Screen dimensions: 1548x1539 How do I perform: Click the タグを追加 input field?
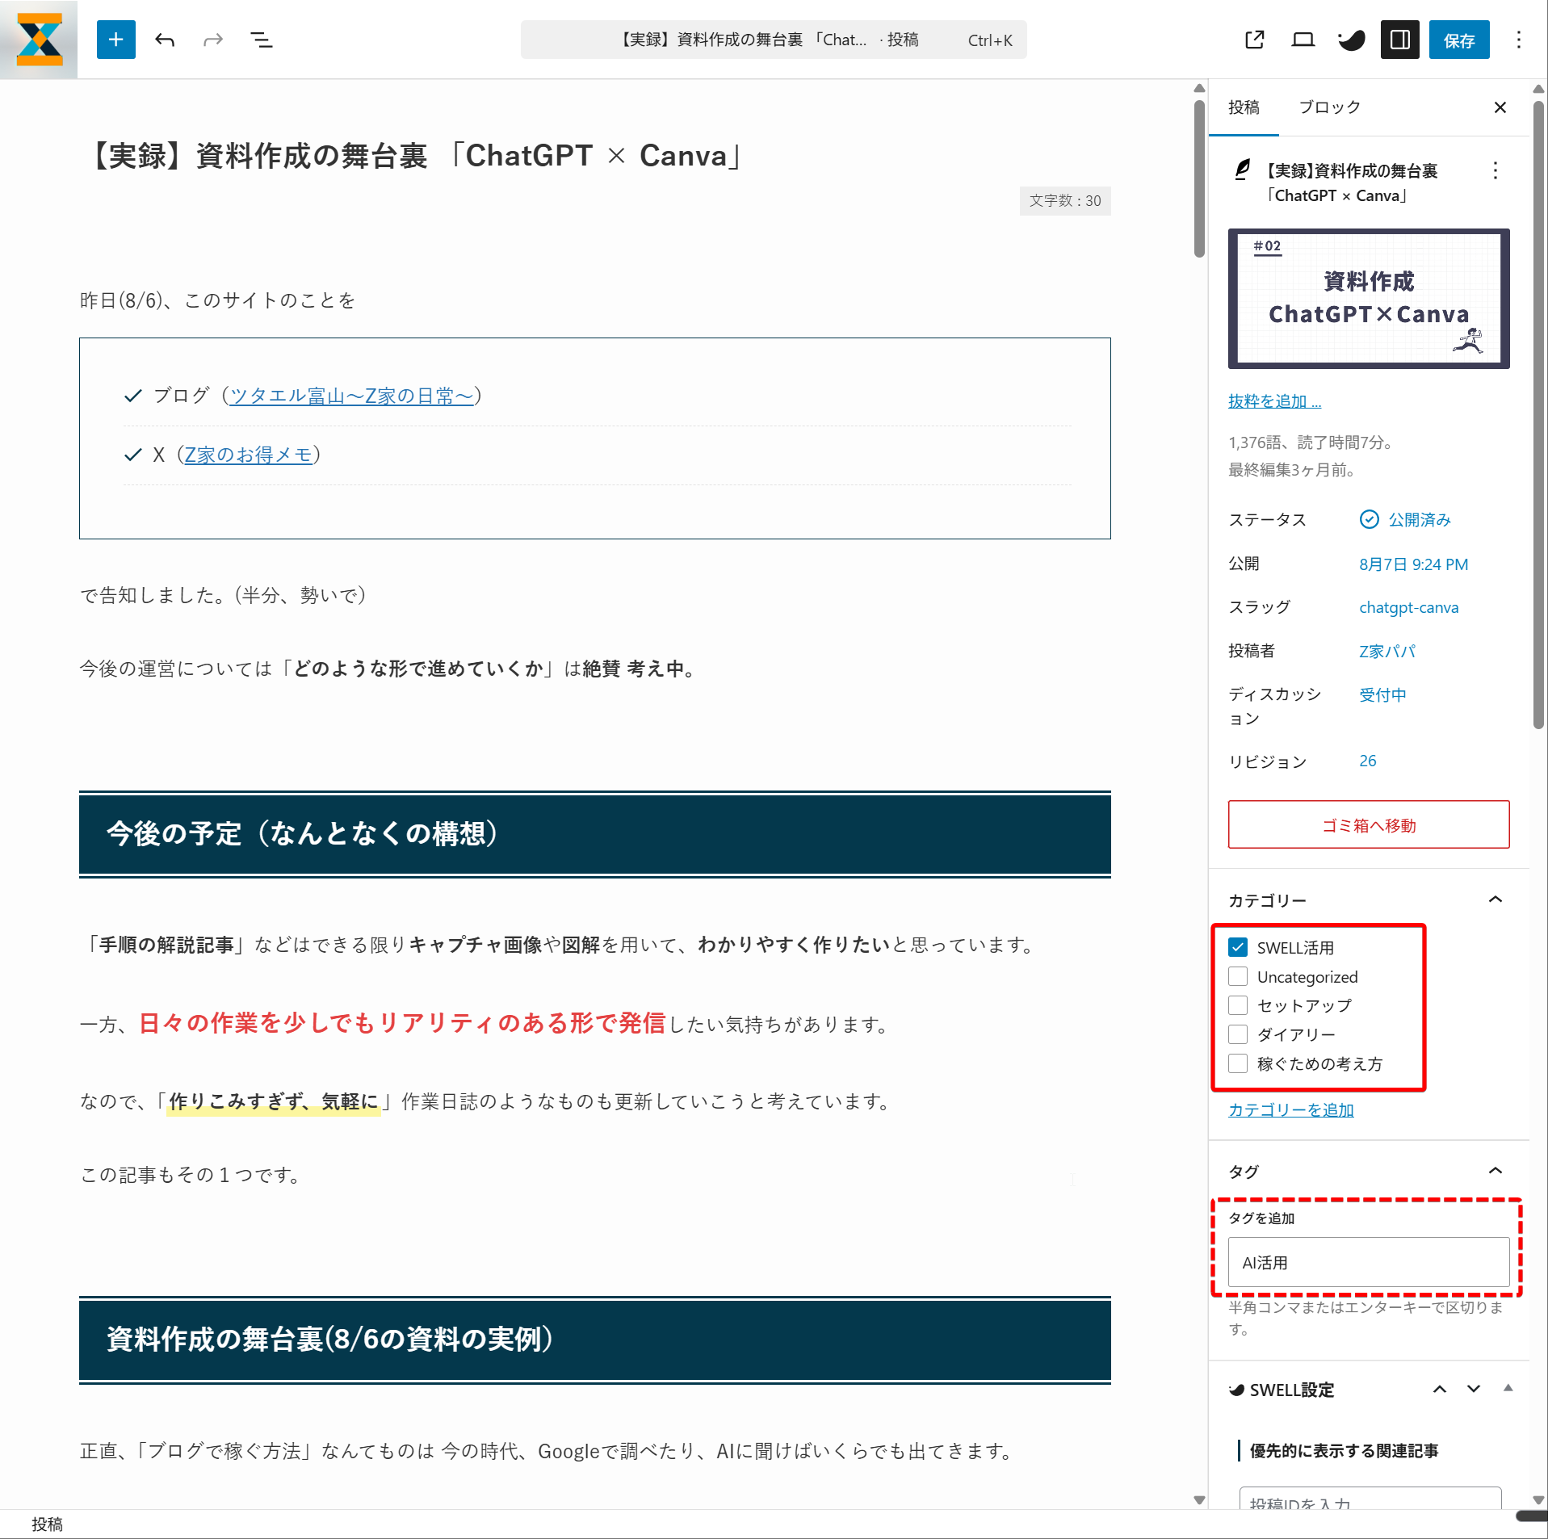coord(1368,1262)
